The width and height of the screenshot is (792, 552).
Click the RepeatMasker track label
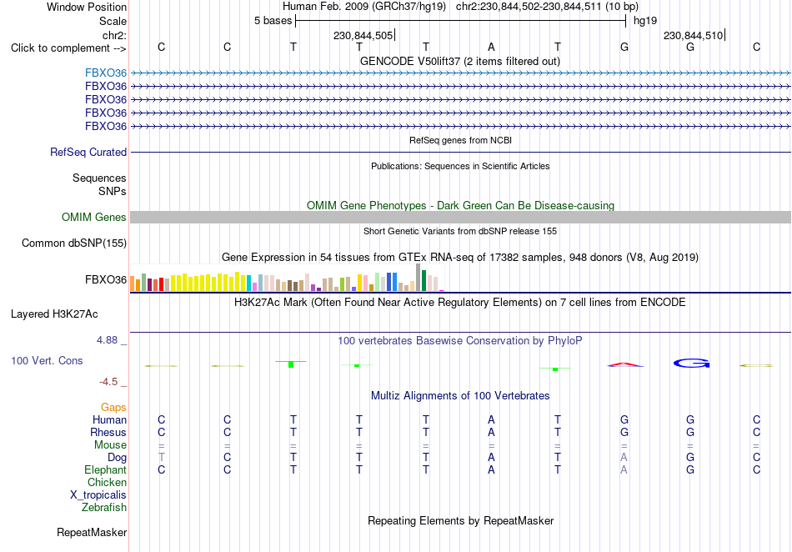[x=92, y=532]
